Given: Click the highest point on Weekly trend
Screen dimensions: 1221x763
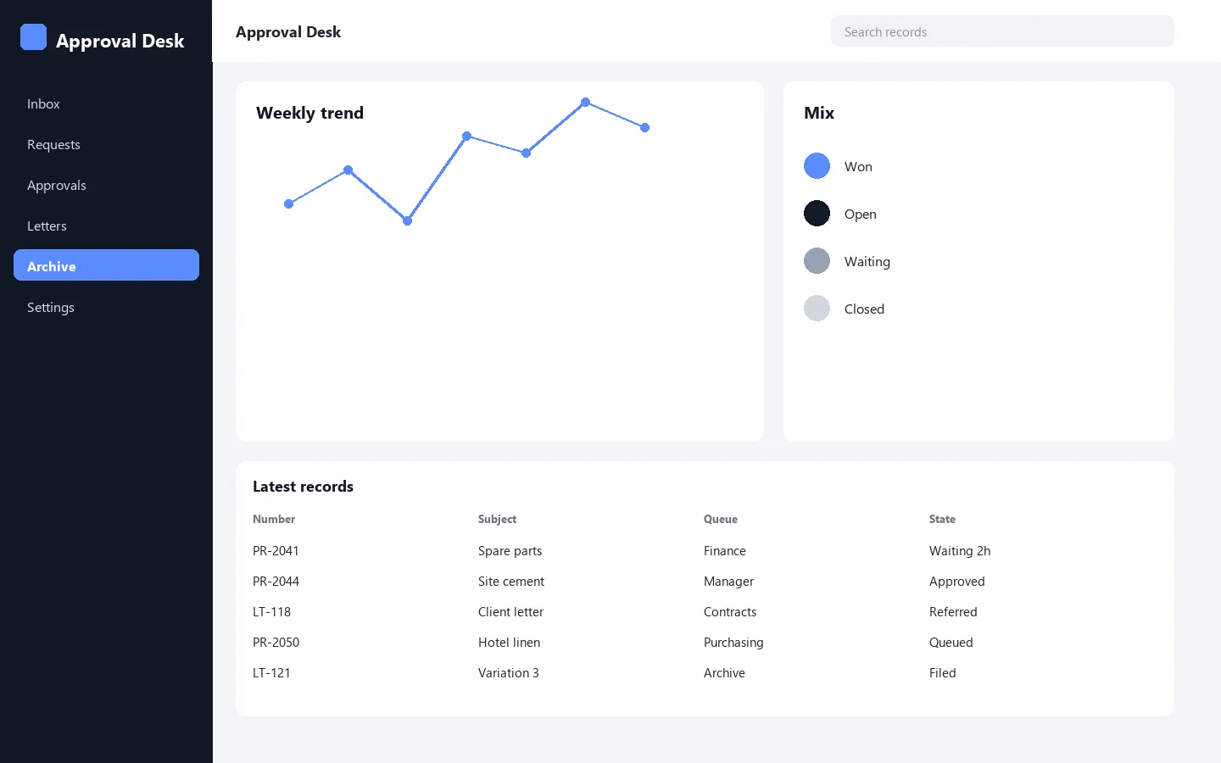Looking at the screenshot, I should click(585, 102).
